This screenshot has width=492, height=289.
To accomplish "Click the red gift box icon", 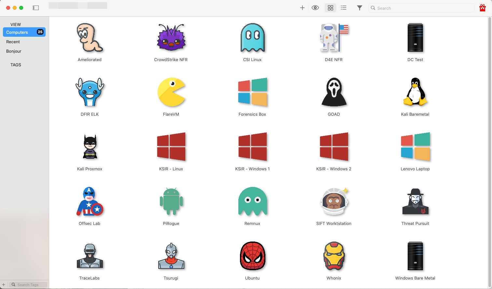I will point(483,8).
